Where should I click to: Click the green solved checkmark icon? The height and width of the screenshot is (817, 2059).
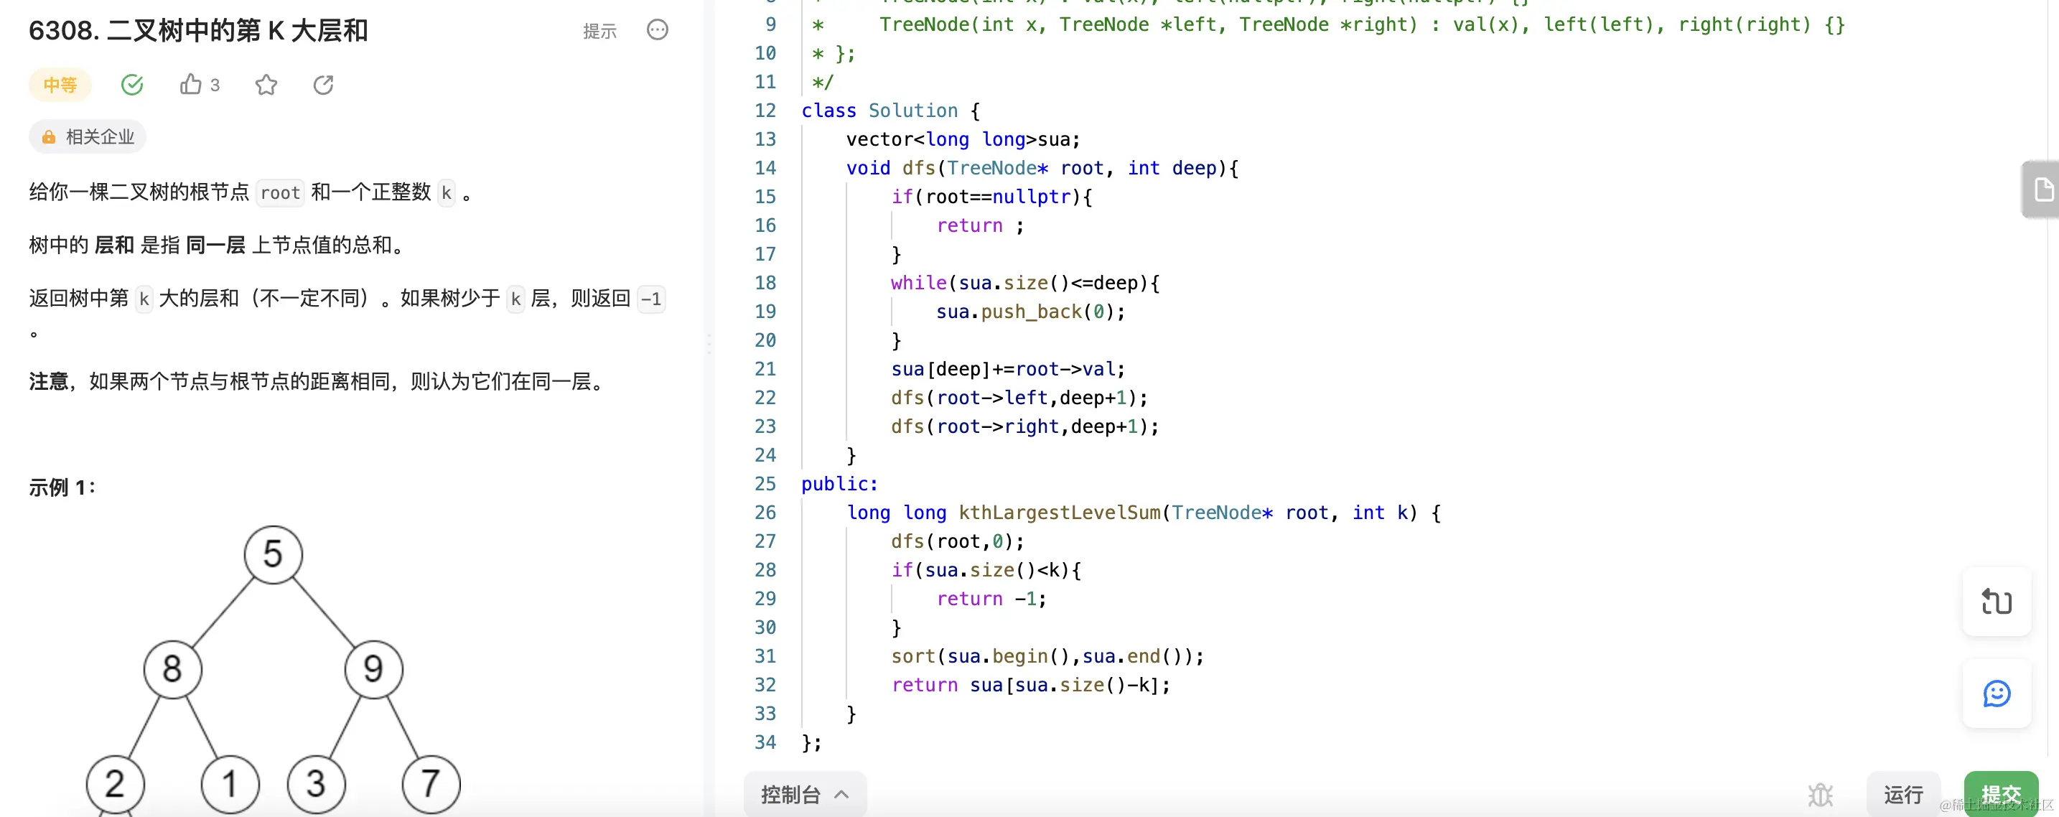click(x=132, y=85)
